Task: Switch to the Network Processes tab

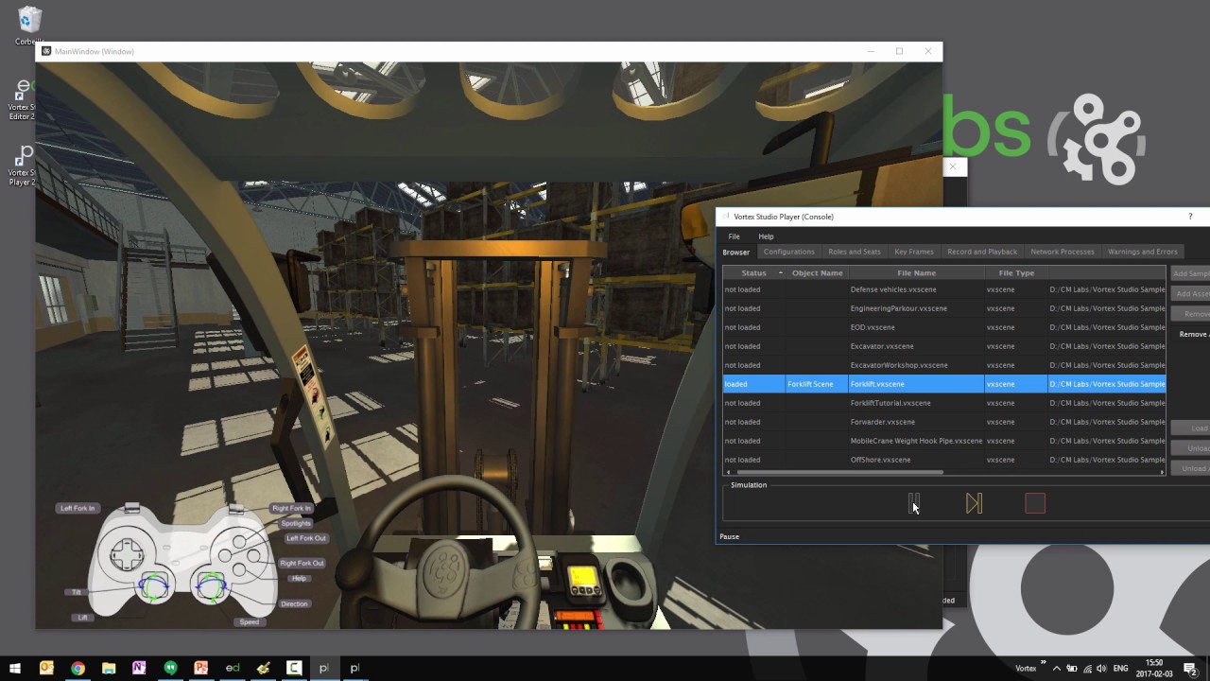Action: (x=1063, y=252)
